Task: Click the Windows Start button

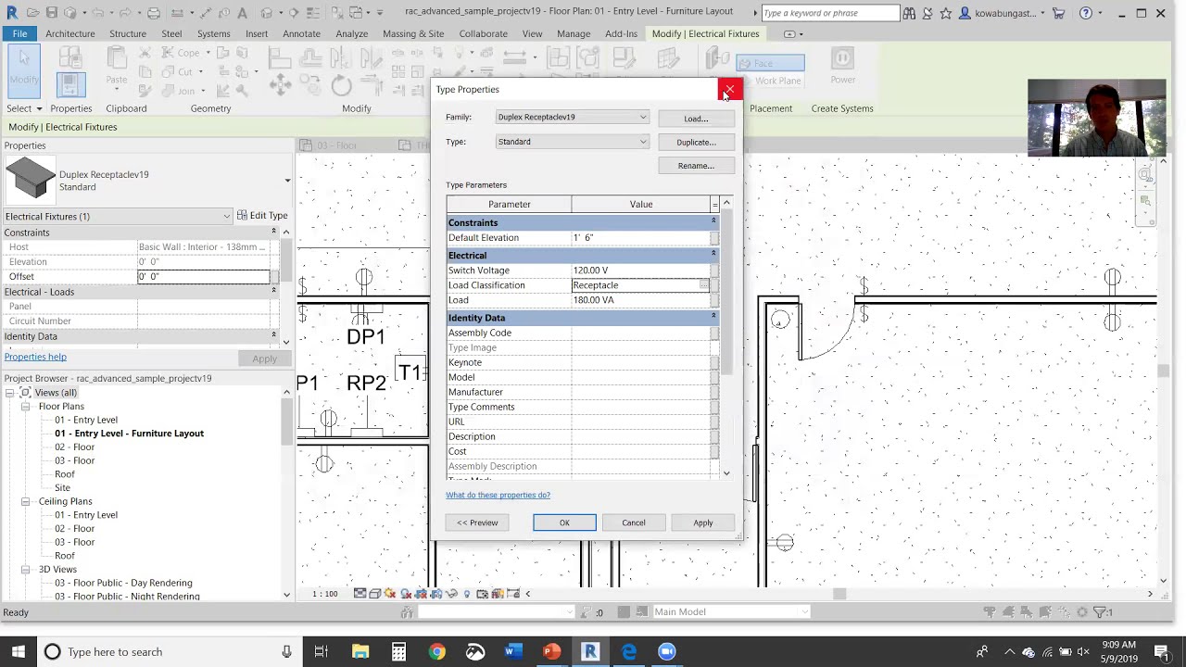Action: 18,651
